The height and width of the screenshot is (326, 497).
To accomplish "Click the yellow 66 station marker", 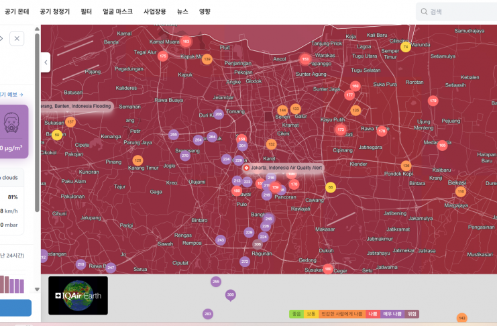I will coord(330,187).
